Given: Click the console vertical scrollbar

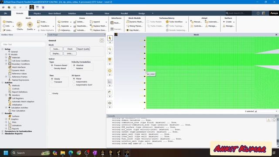Looking at the screenshot, I should click(x=277, y=131).
